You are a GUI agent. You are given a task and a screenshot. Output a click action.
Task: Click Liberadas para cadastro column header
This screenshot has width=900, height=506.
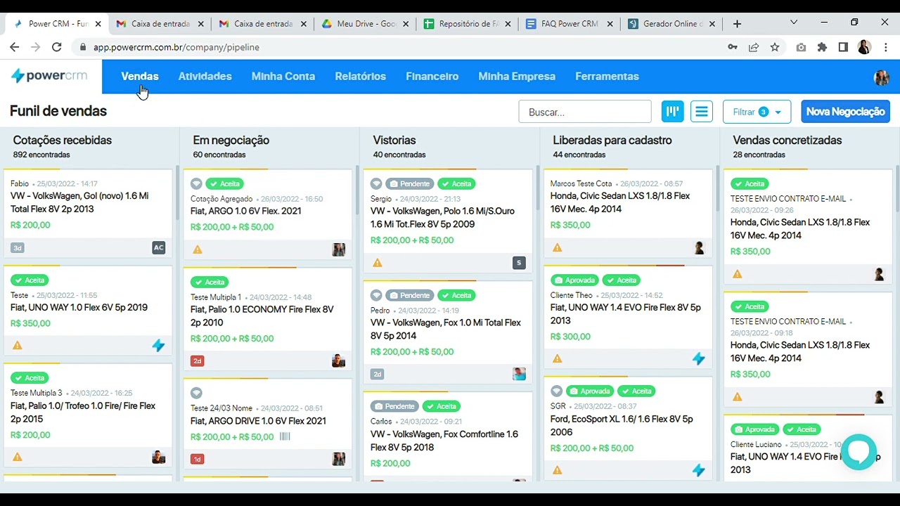tap(612, 140)
